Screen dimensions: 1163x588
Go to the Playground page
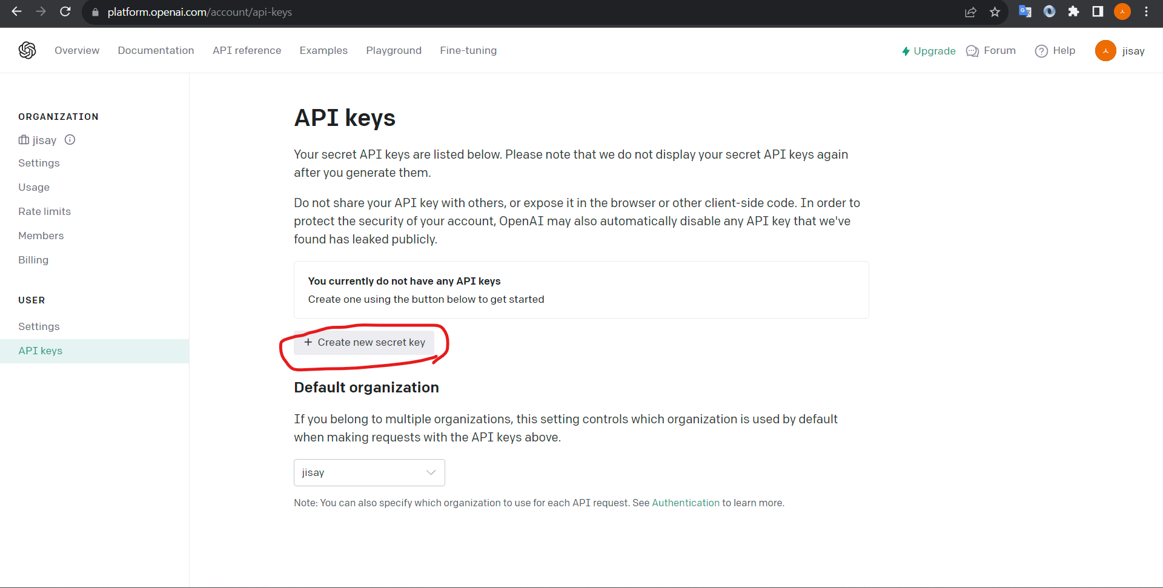pos(394,50)
